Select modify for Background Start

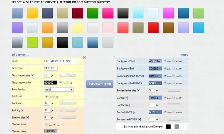pos(173,61)
